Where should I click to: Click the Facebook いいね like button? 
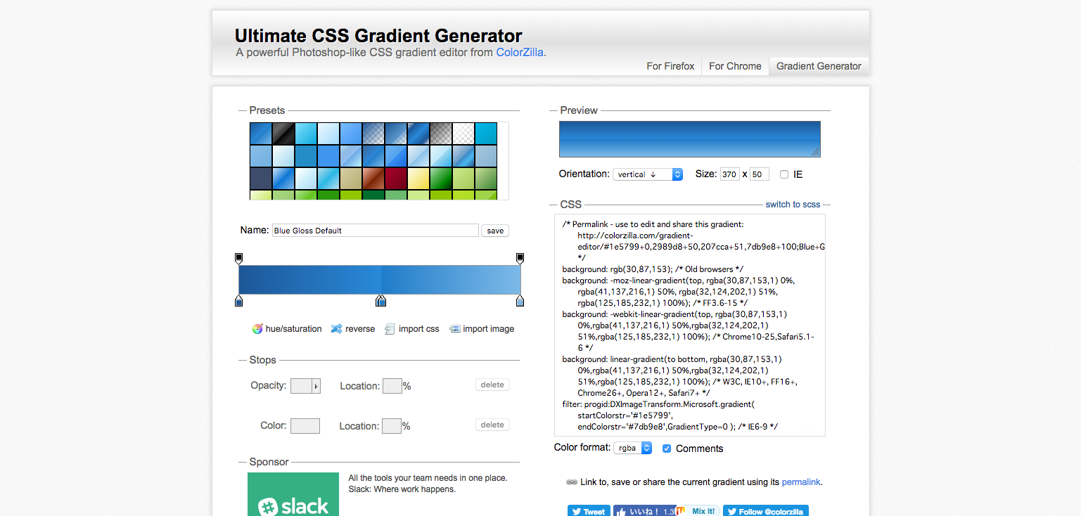point(644,511)
